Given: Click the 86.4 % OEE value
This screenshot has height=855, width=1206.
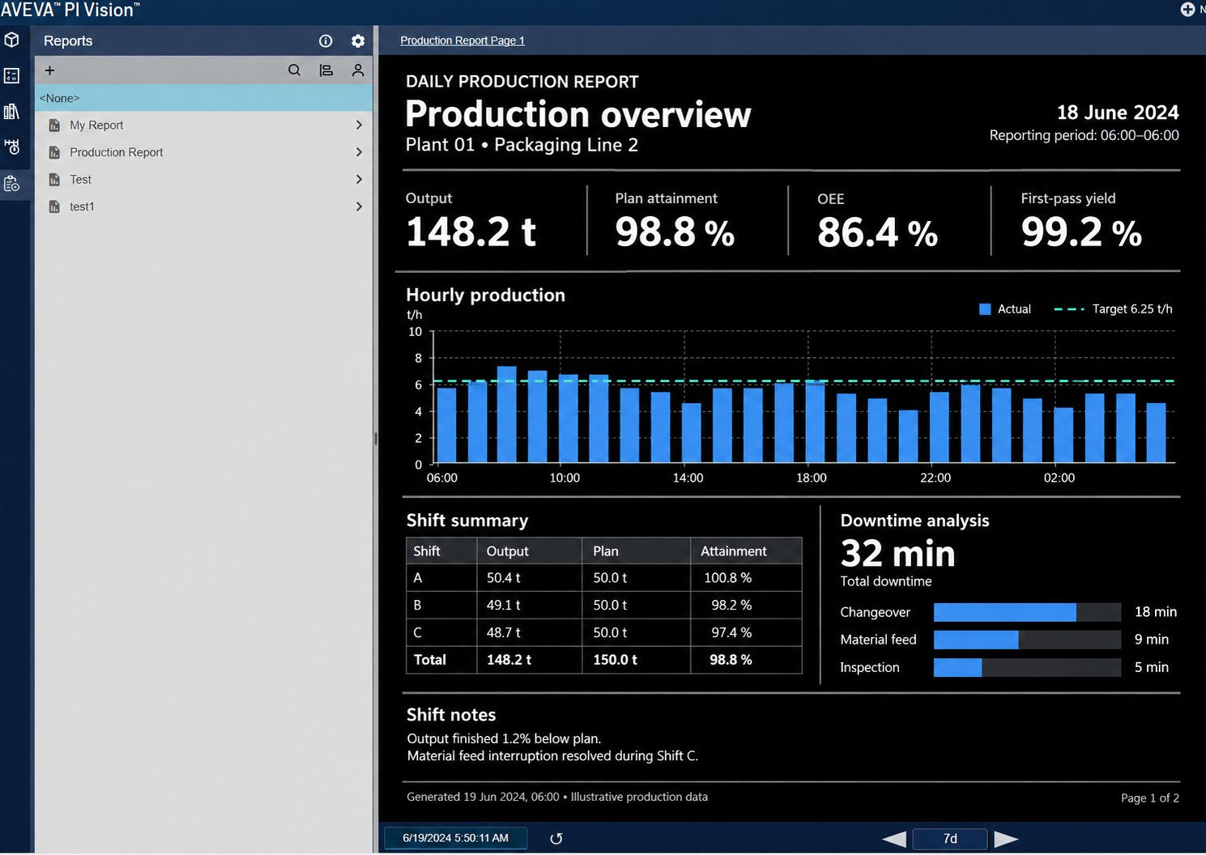Looking at the screenshot, I should [x=877, y=233].
